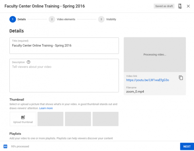This screenshot has height=151, width=194.
Task: Click the send feedback icon in header
Action: [180, 6]
